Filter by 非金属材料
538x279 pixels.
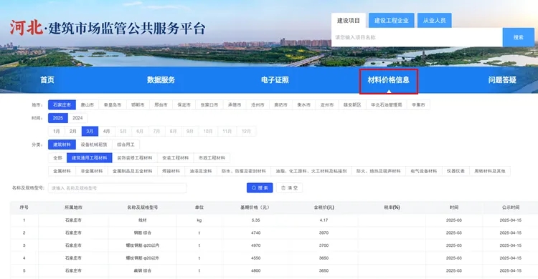click(x=92, y=171)
